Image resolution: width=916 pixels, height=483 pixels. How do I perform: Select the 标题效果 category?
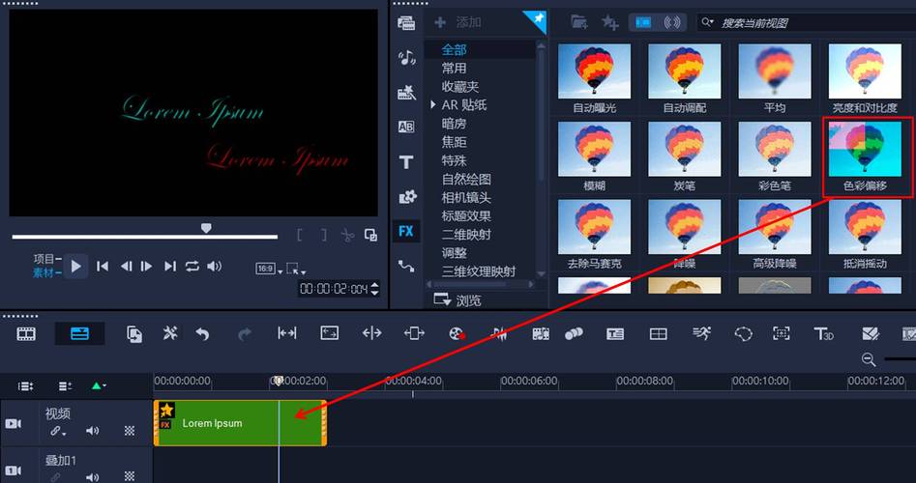coord(466,215)
